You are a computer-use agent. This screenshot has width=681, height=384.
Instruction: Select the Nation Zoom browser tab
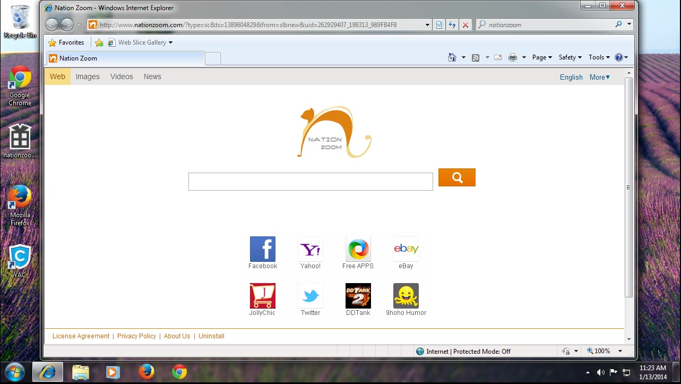125,58
